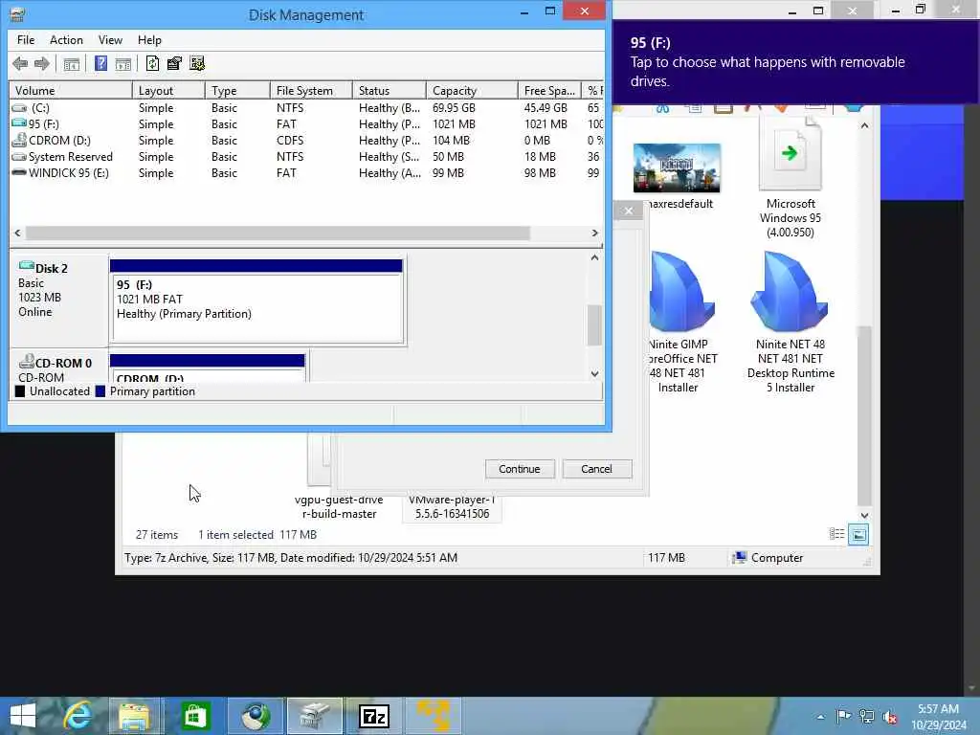Open Action Center flag tray icon
The image size is (980, 735).
(843, 717)
